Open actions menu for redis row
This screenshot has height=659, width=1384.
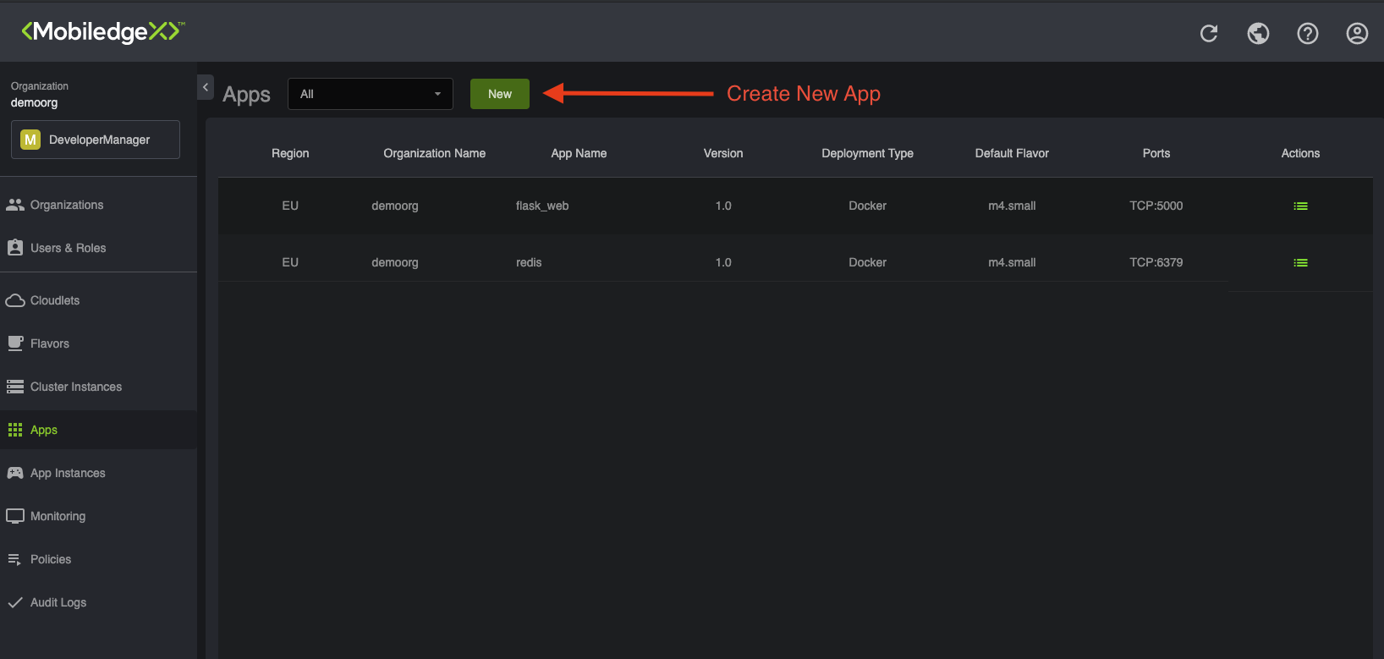1300,262
